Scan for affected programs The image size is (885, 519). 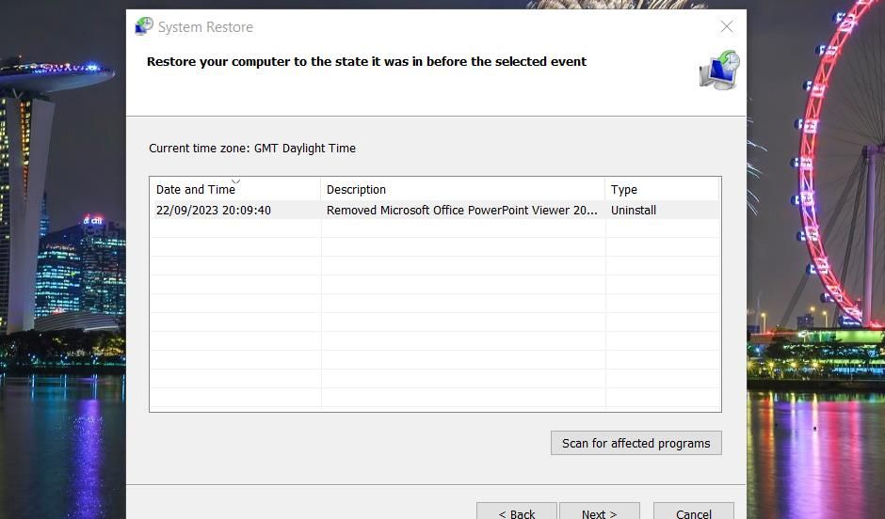(636, 443)
